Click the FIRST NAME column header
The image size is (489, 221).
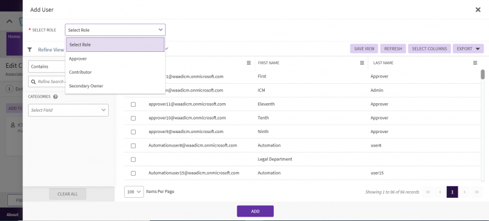[268, 63]
